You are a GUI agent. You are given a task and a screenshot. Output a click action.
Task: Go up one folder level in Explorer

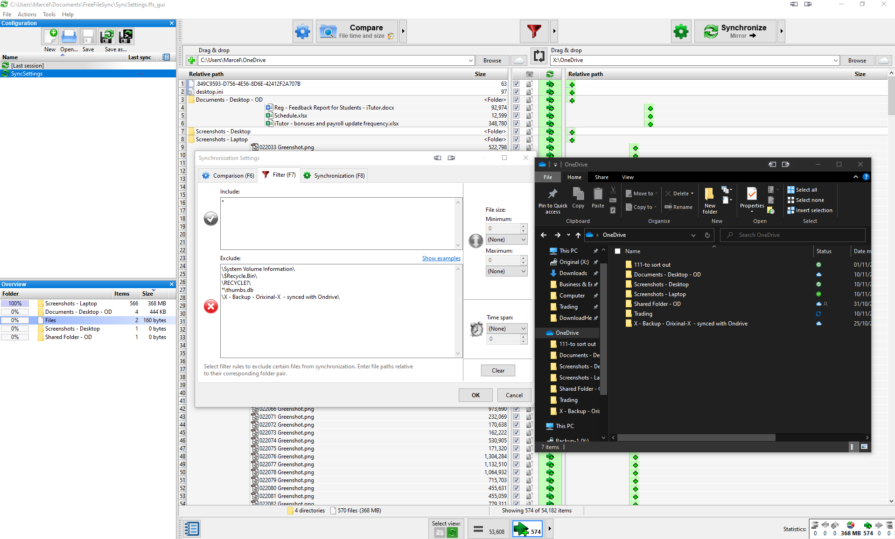pyautogui.click(x=578, y=235)
